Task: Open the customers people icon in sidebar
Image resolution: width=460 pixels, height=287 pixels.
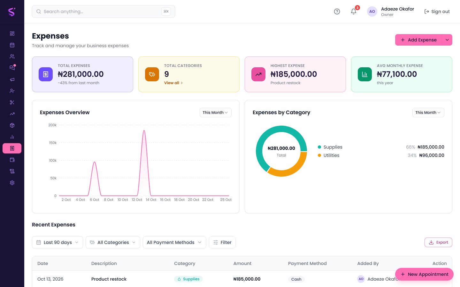Action: 12,56
